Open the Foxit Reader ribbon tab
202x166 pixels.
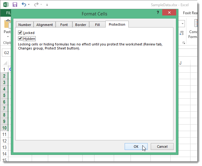[190, 13]
